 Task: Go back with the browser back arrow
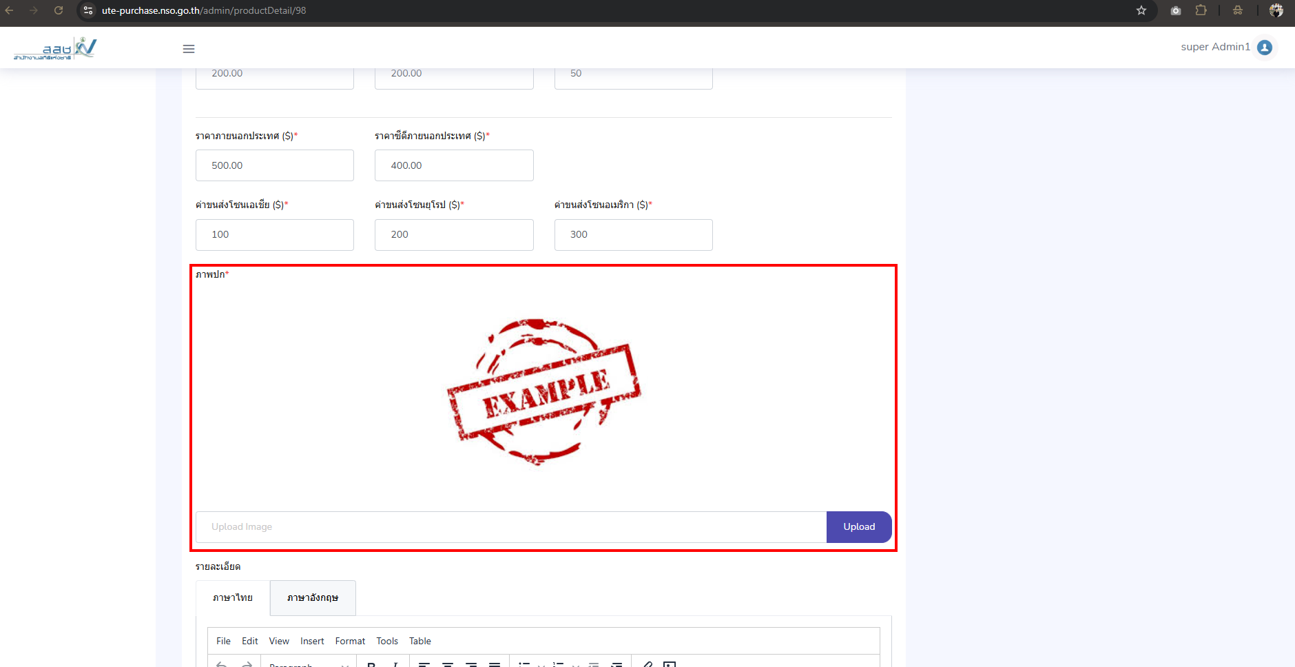pyautogui.click(x=10, y=10)
